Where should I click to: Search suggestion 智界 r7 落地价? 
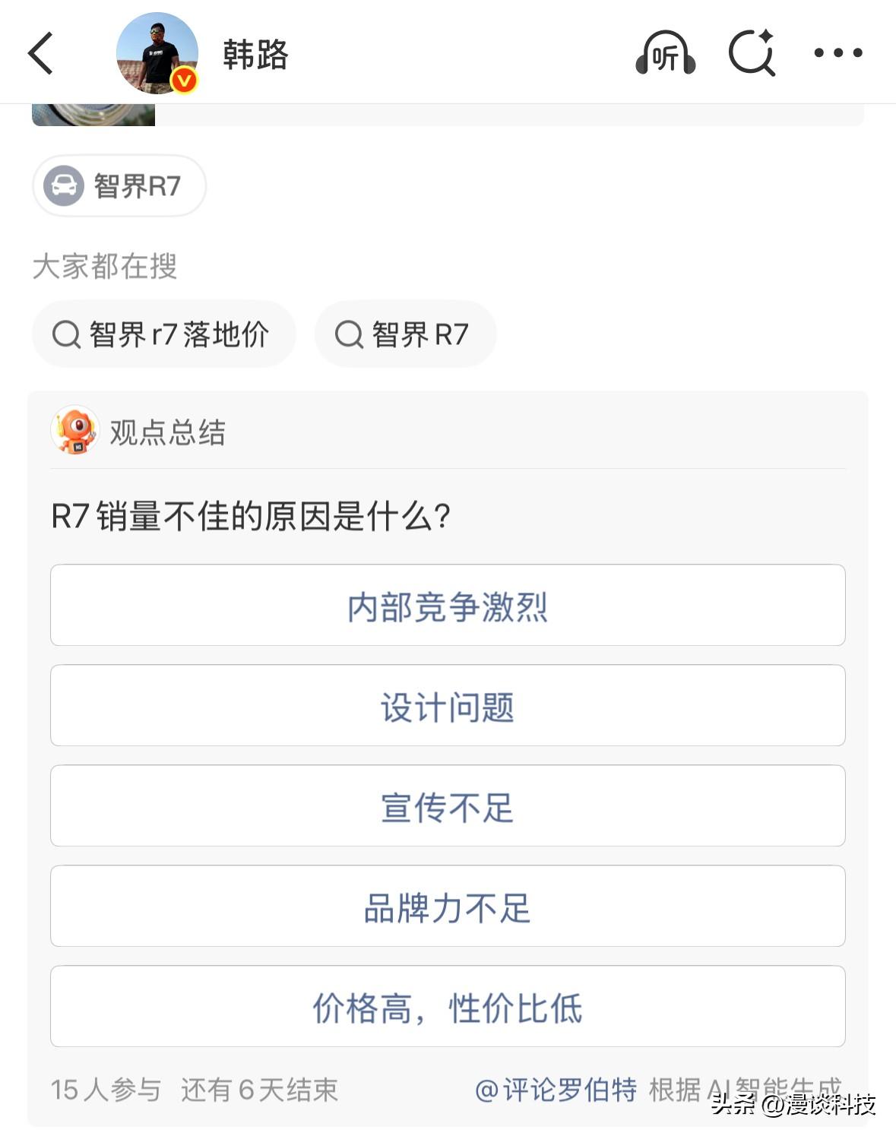pyautogui.click(x=179, y=334)
